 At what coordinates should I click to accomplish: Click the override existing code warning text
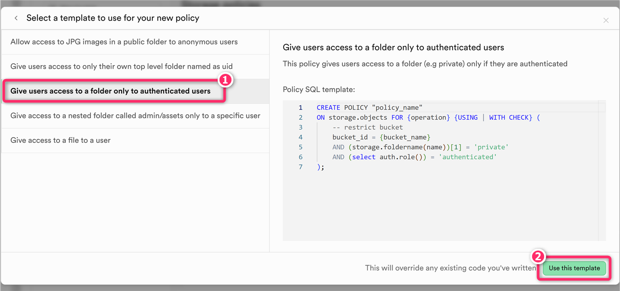450,268
